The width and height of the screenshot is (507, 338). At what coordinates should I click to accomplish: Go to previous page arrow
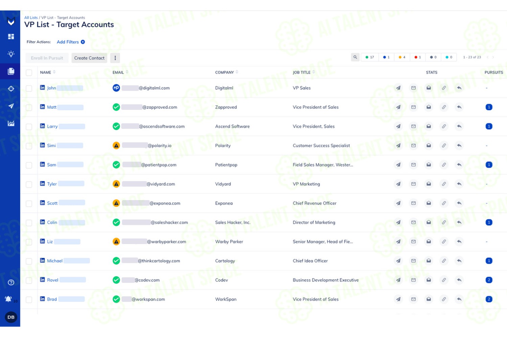pyautogui.click(x=487, y=57)
